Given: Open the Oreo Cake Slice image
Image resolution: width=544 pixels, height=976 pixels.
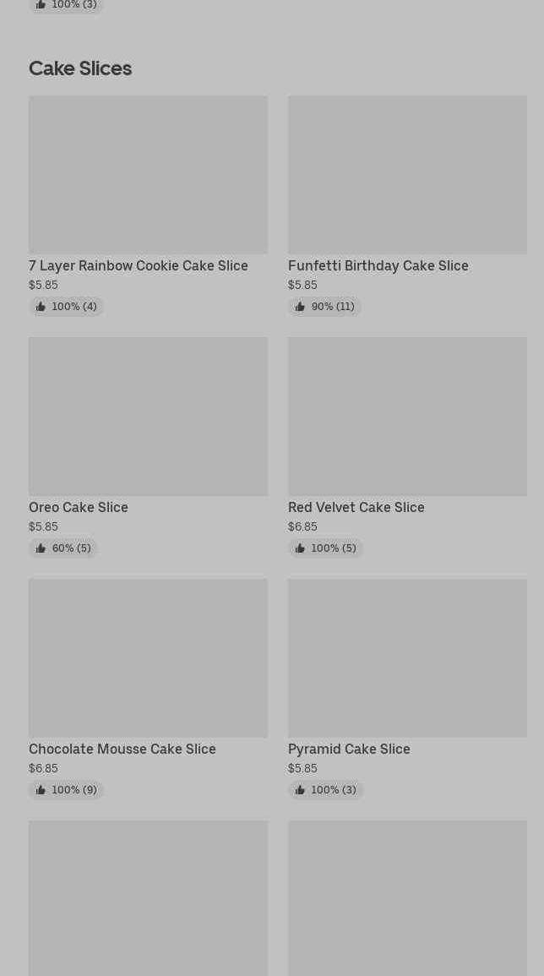Looking at the screenshot, I should pyautogui.click(x=148, y=417).
